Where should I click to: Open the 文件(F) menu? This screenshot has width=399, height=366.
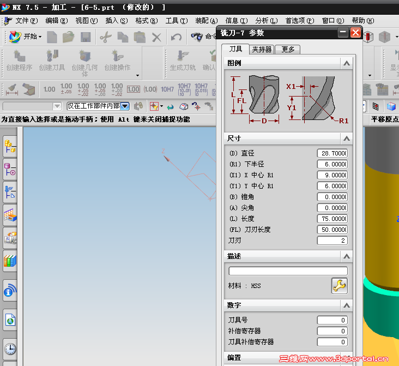[x=27, y=21]
